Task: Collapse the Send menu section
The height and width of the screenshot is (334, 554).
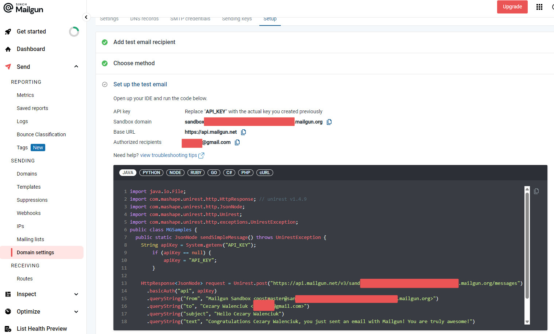Action: [x=76, y=67]
